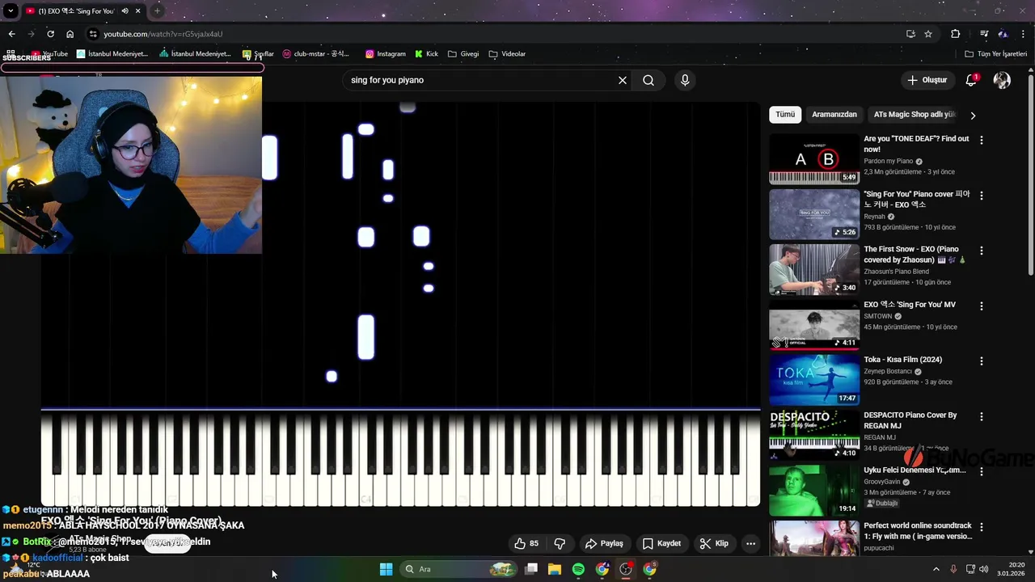Image resolution: width=1035 pixels, height=582 pixels.
Task: Open the Videolar bookmarks folder
Action: tap(507, 54)
